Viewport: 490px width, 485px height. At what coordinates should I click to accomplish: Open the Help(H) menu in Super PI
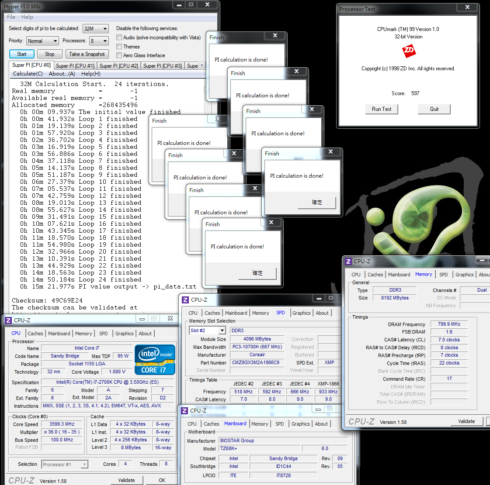coord(91,74)
